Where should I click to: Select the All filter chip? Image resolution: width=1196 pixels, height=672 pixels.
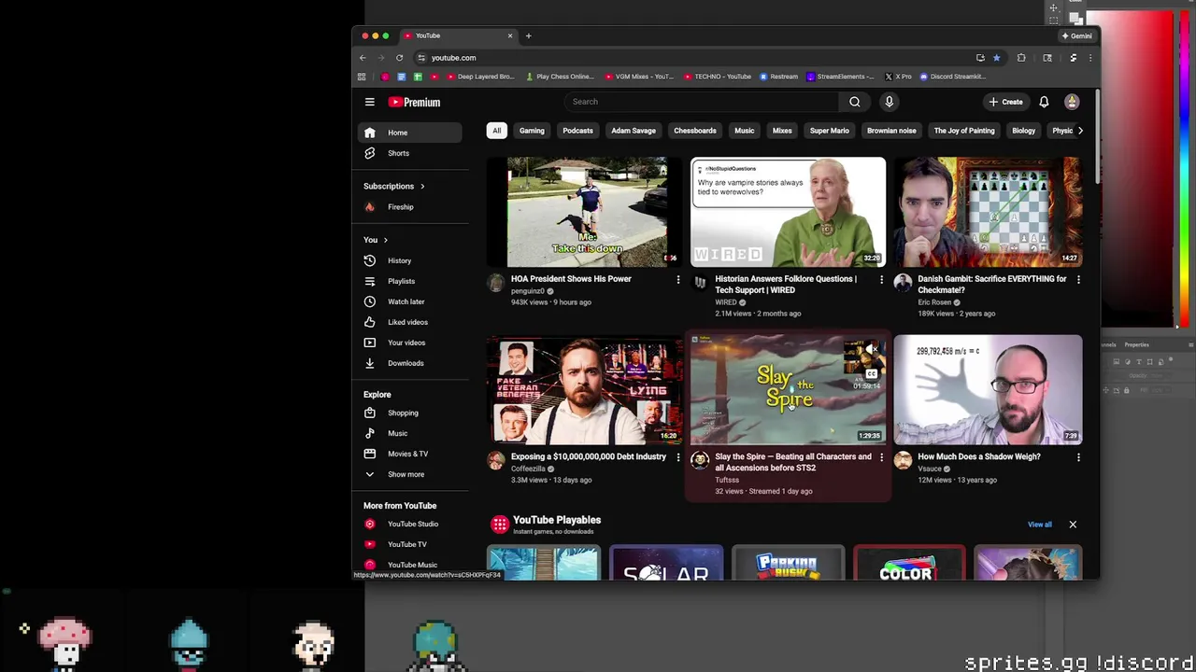pos(497,131)
